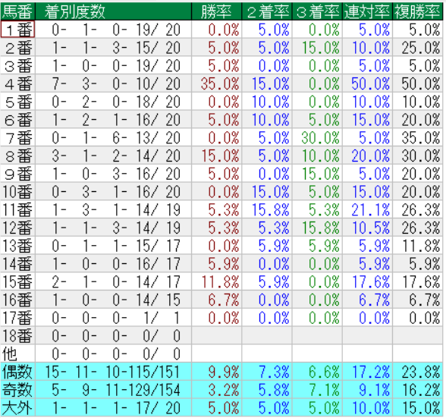Click the 4番 row label

[17, 83]
